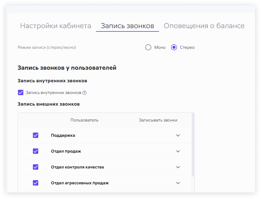Select the Стерео recording mode
The width and height of the screenshot is (261, 199).
174,47
